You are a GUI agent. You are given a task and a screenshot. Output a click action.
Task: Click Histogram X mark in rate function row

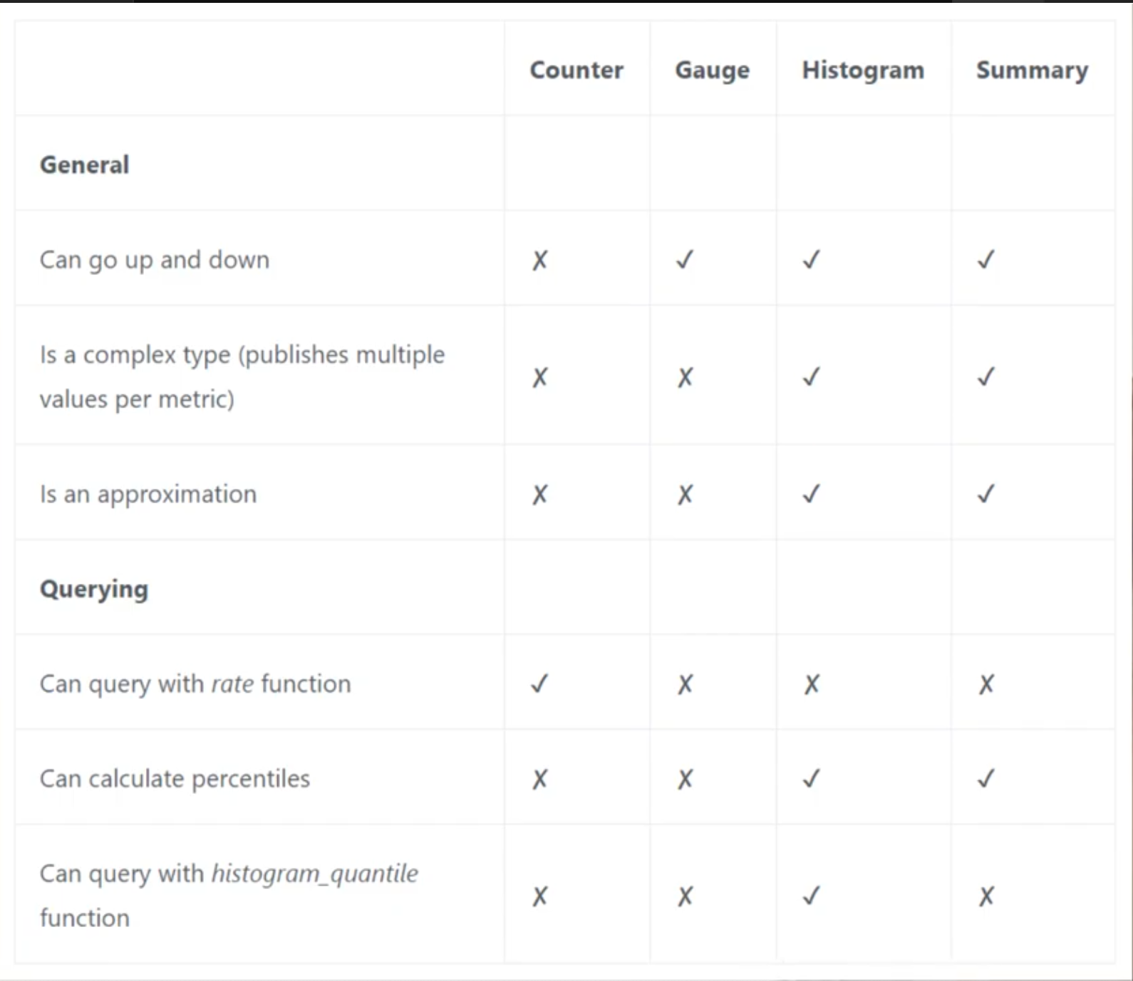(812, 684)
